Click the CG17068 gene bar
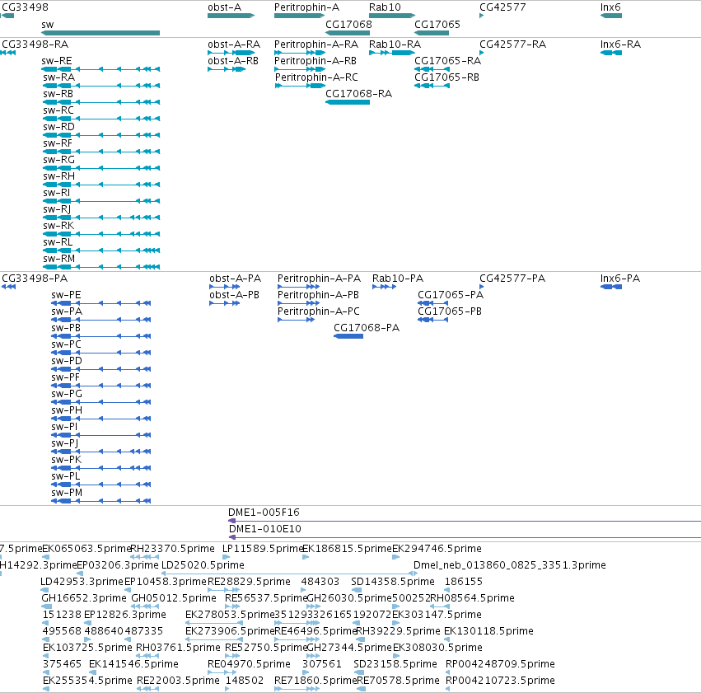 [348, 33]
